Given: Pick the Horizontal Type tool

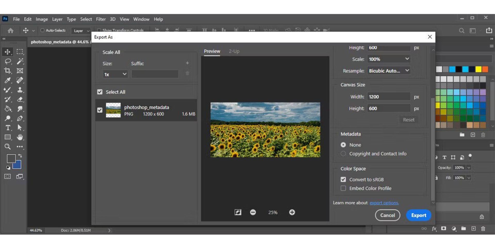Looking at the screenshot, I should (x=8, y=128).
